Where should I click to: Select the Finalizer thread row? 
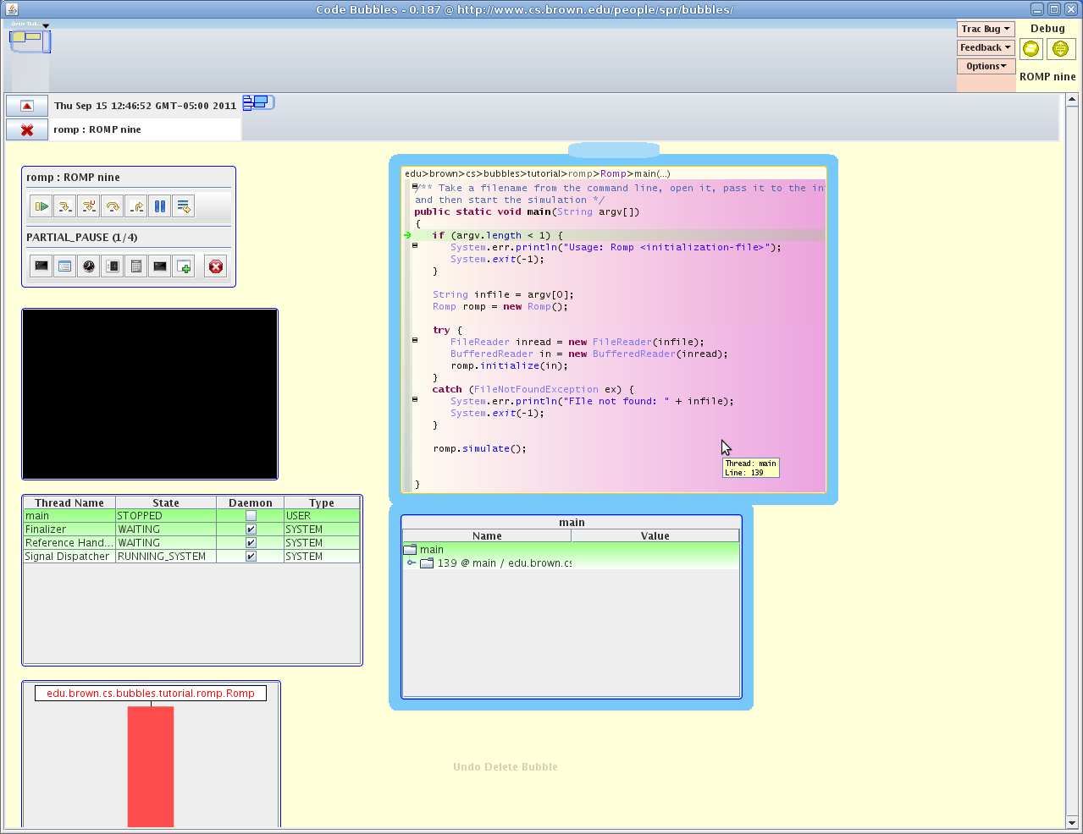coord(191,529)
